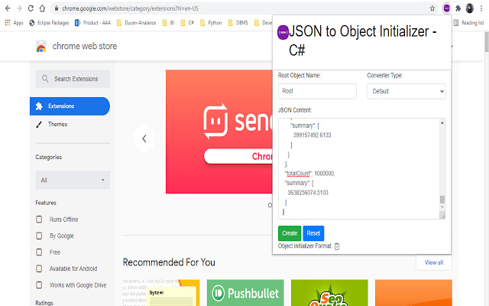
Task: Click the textarea resize handle corner
Action: pyautogui.click(x=442, y=215)
